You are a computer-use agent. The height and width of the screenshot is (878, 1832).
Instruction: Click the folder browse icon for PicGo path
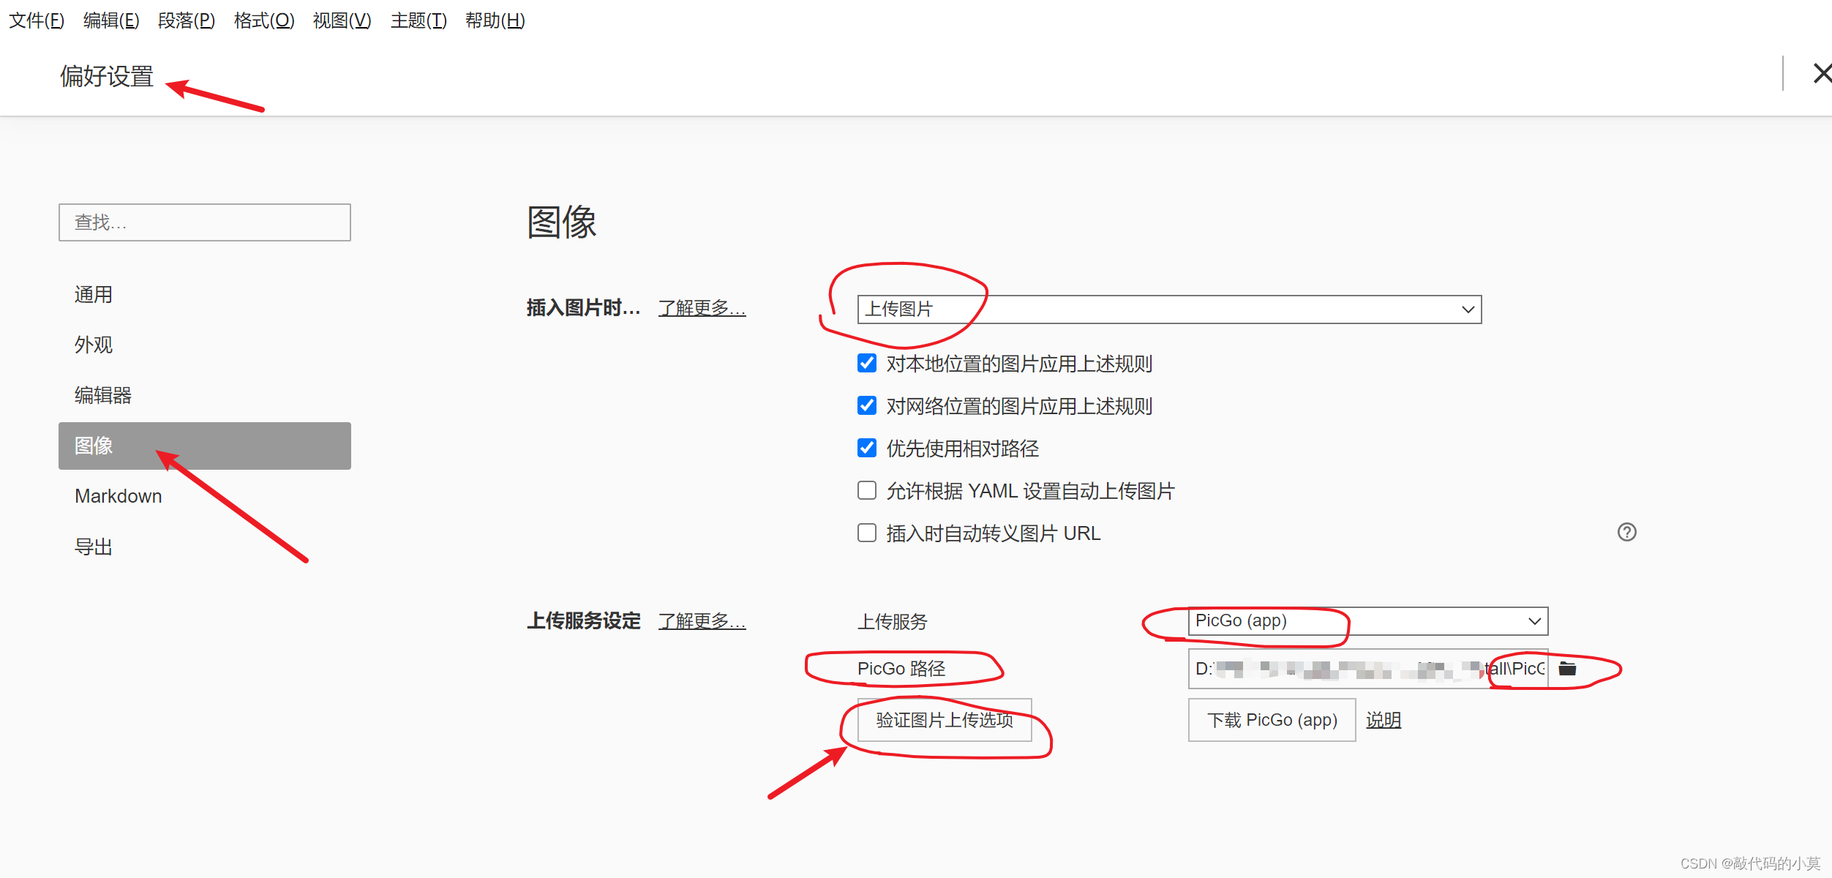tap(1567, 668)
